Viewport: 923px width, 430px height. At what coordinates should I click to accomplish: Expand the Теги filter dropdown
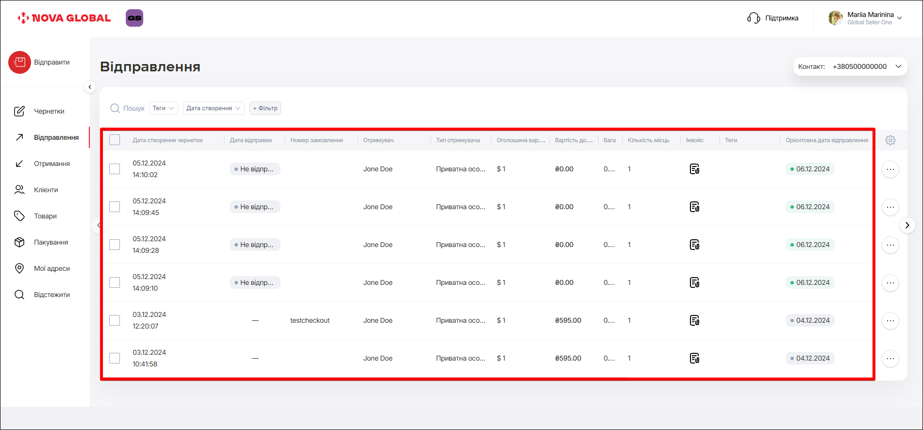[163, 108]
